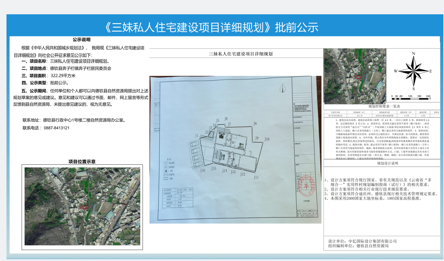Open the top-right aerial map thumbnail
The width and height of the screenshot is (444, 261).
(x=355, y=76)
